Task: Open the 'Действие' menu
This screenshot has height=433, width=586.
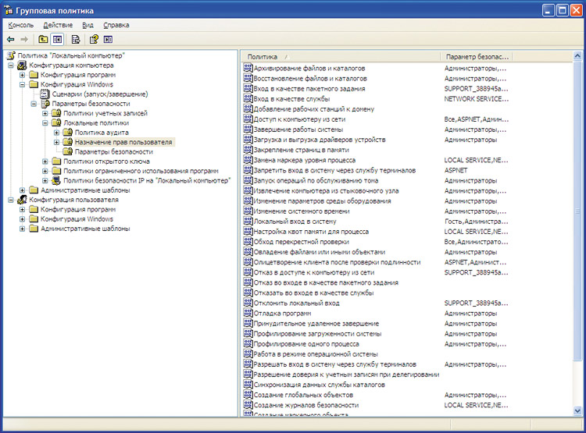Action: tap(58, 25)
